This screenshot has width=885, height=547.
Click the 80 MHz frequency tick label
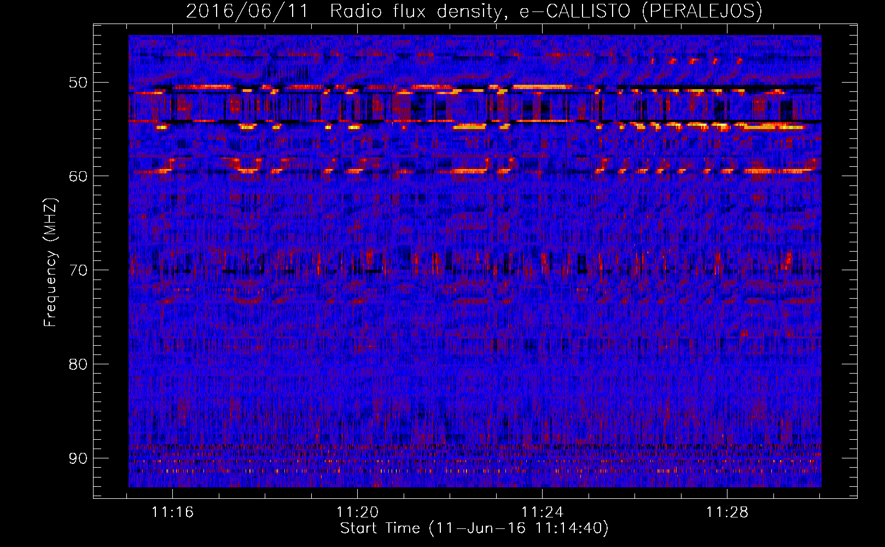(78, 364)
